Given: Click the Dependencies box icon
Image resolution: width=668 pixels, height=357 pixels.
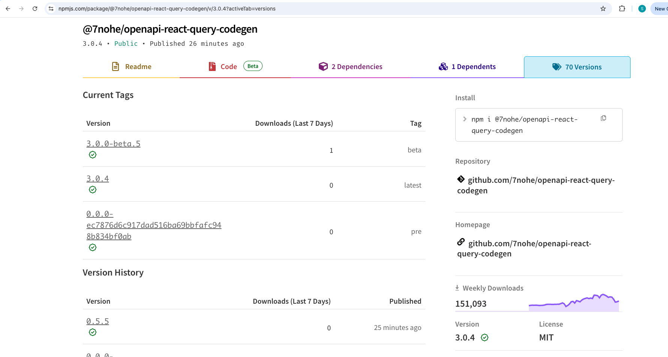Looking at the screenshot, I should point(323,66).
